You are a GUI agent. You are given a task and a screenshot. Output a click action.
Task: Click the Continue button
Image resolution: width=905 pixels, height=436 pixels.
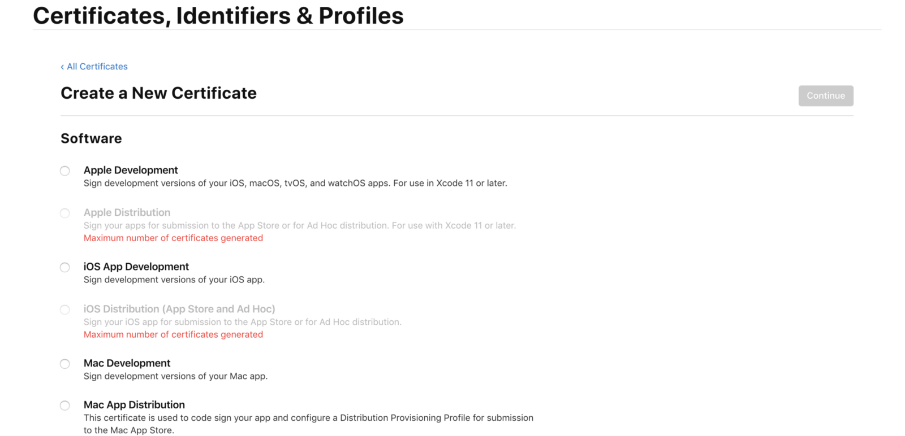pos(825,95)
